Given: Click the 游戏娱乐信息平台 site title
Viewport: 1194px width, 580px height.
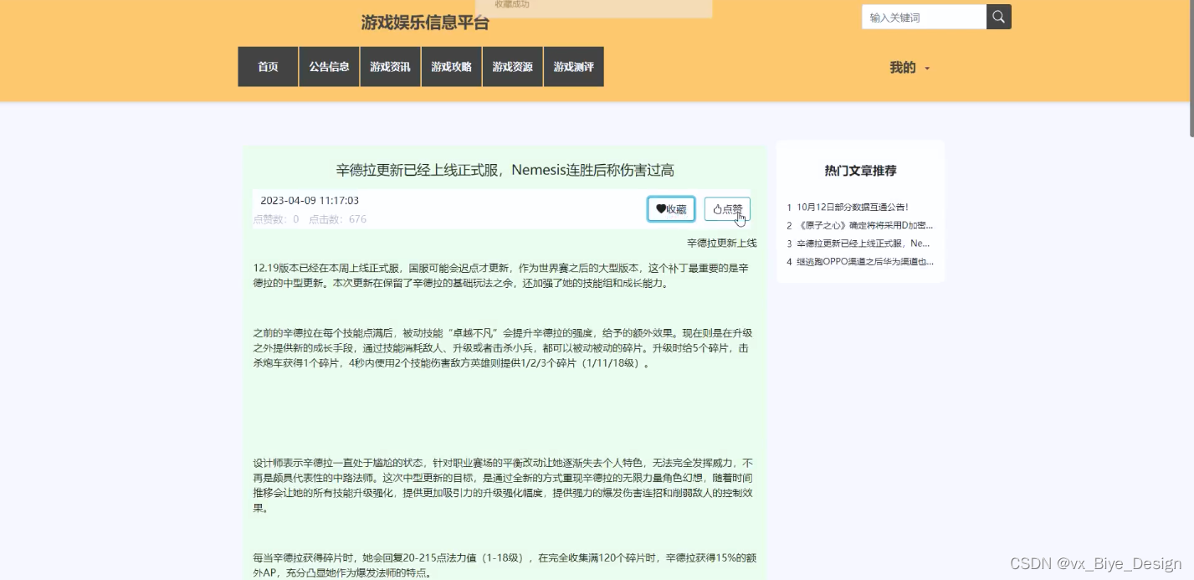Looking at the screenshot, I should tap(425, 23).
